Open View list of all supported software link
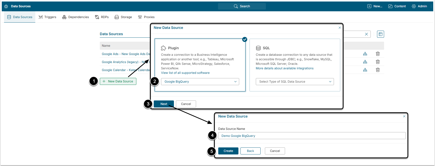 [x=185, y=73]
